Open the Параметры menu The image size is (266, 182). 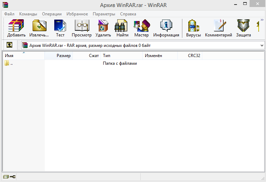[x=104, y=14]
